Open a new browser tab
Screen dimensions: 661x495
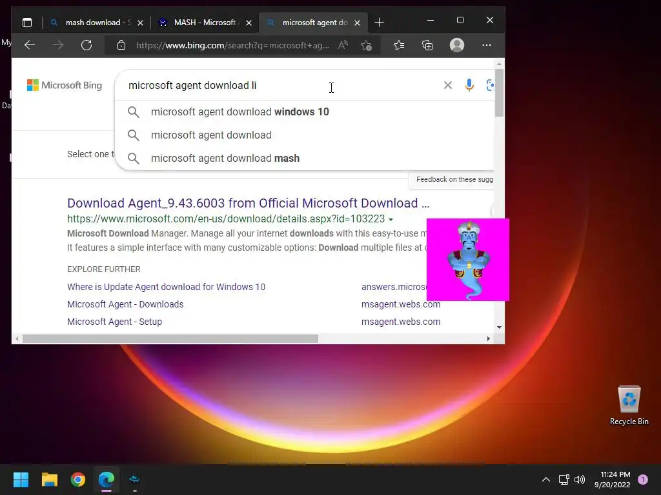click(379, 23)
